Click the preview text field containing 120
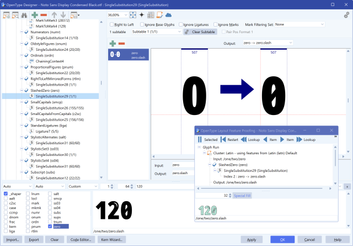 pos(165,186)
